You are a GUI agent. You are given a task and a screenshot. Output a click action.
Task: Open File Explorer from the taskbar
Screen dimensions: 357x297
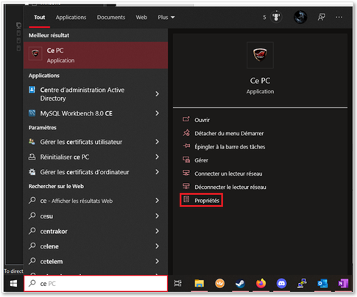[199, 284]
